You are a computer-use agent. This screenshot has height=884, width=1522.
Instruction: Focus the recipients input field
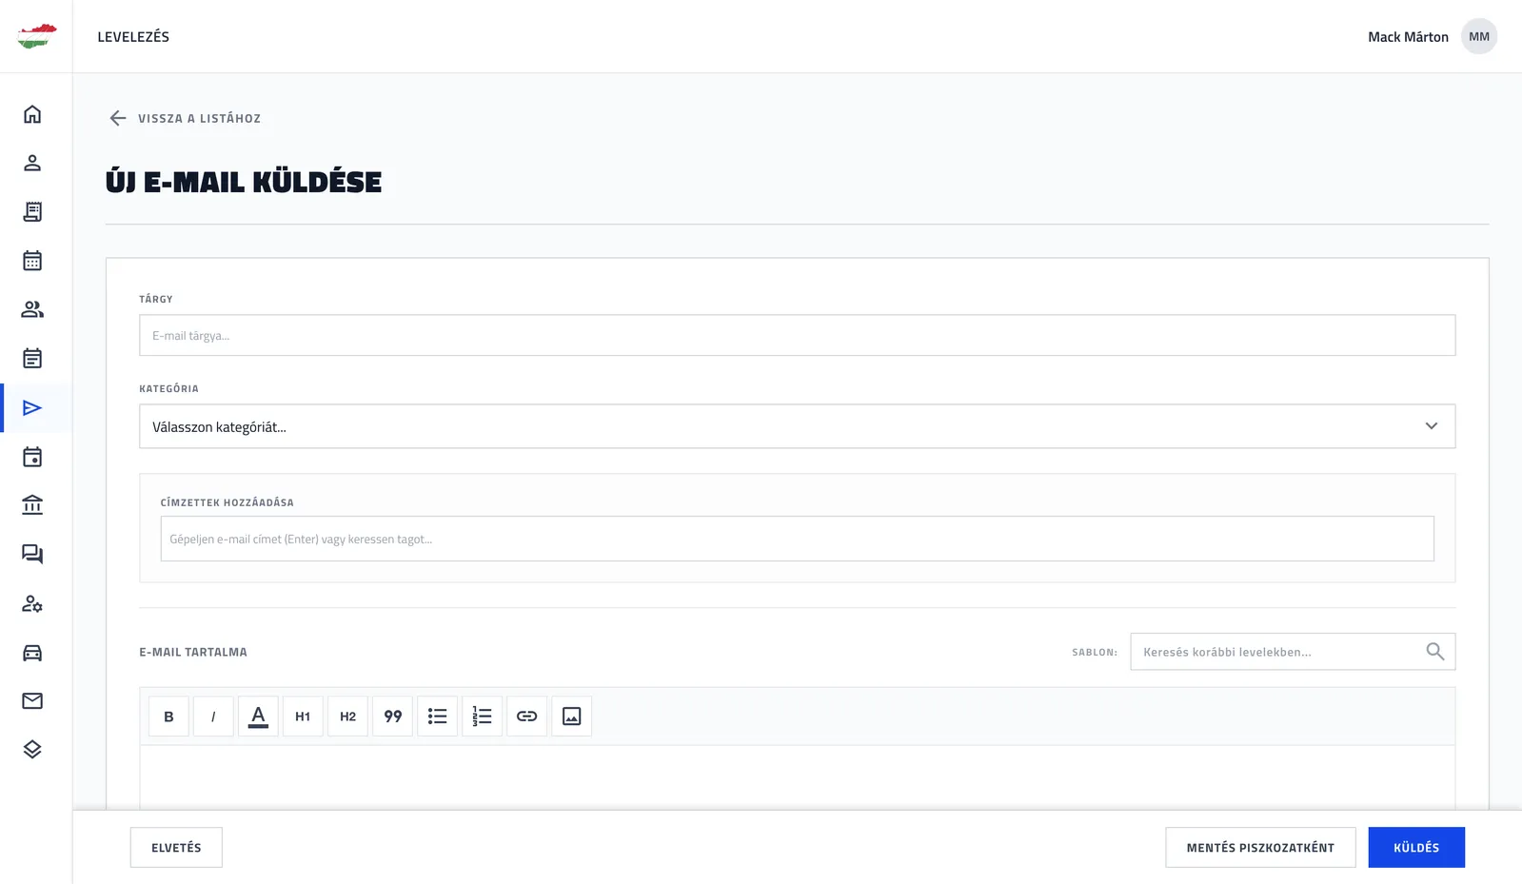797,539
